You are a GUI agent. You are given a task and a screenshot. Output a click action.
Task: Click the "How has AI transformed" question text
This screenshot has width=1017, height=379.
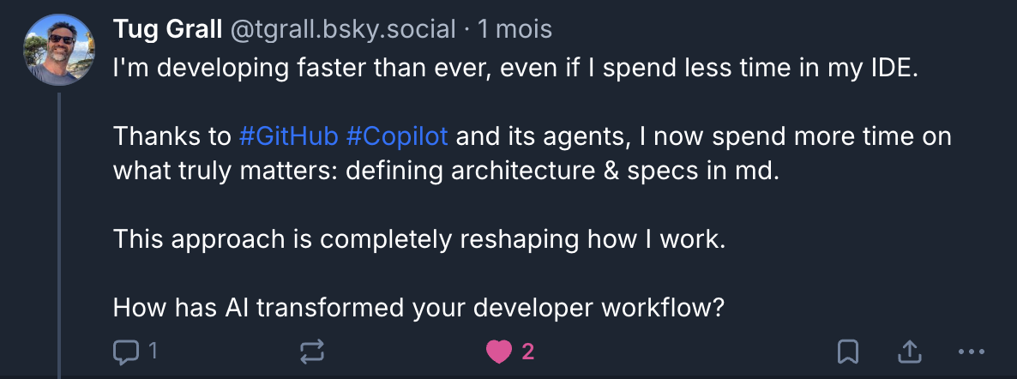pos(418,306)
